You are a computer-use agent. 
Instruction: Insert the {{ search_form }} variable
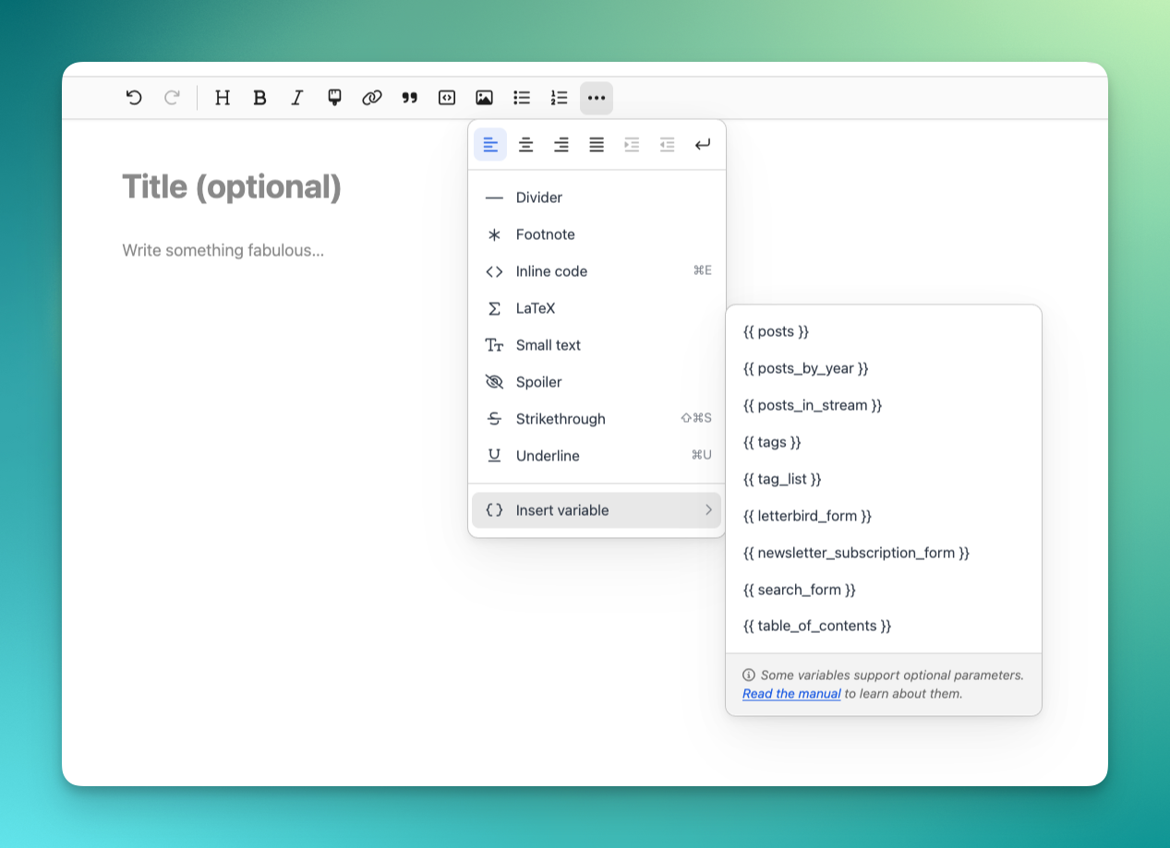884,590
